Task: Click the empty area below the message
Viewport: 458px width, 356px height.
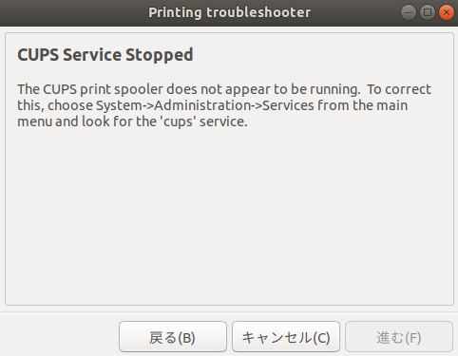Action: point(229,215)
